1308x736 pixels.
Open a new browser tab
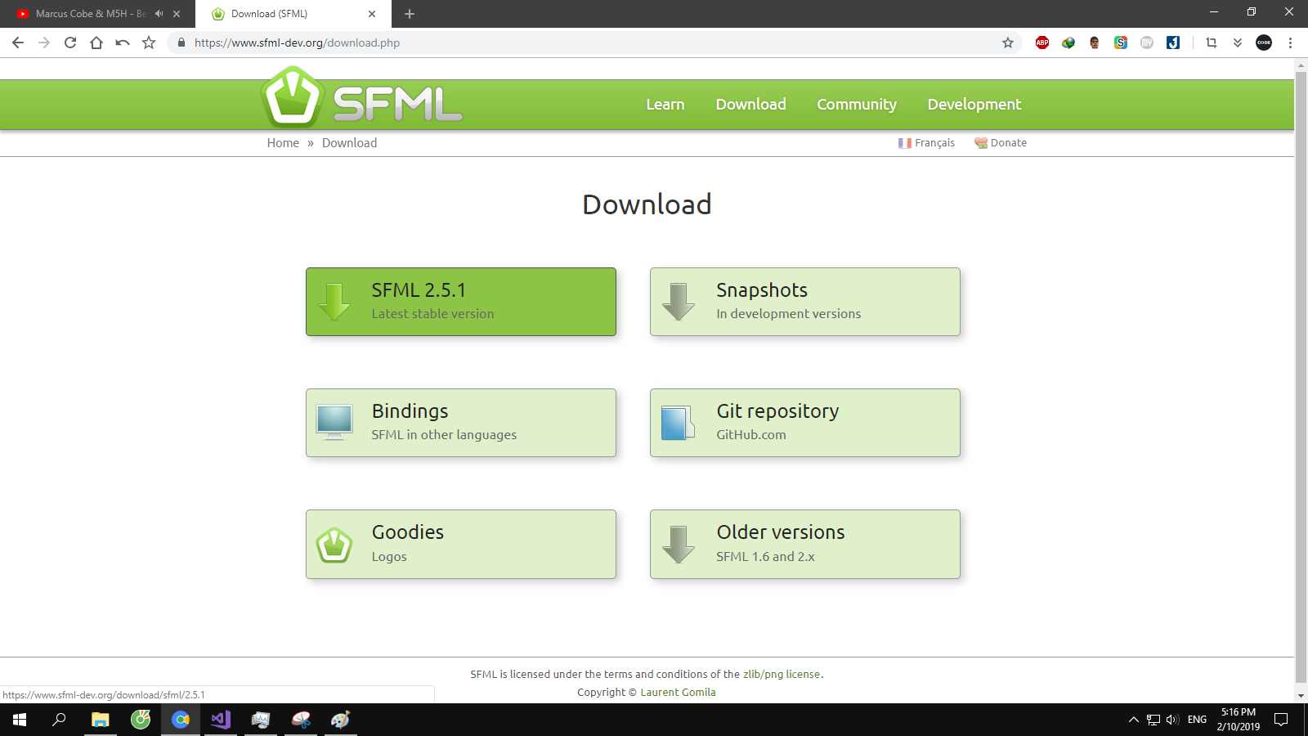410,14
